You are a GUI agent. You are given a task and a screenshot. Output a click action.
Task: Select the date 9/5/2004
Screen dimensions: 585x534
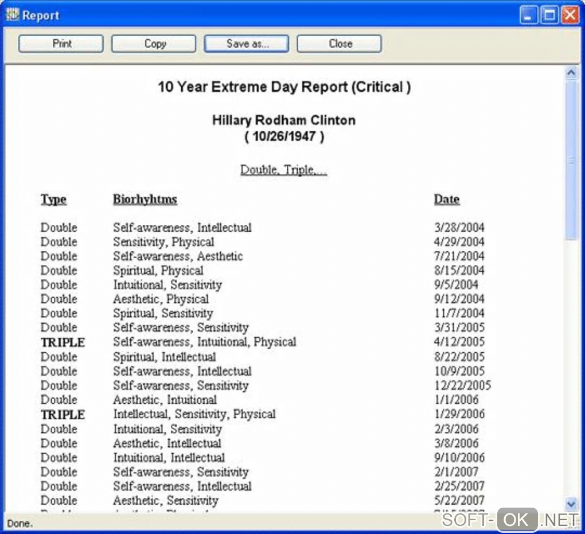456,284
